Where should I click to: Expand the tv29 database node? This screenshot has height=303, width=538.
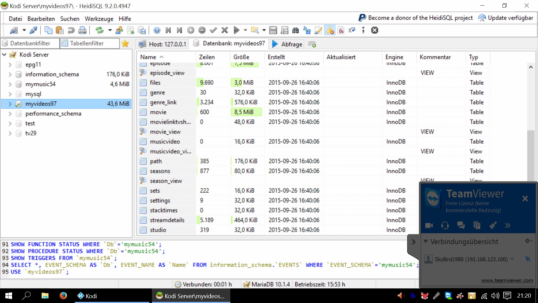[10, 133]
